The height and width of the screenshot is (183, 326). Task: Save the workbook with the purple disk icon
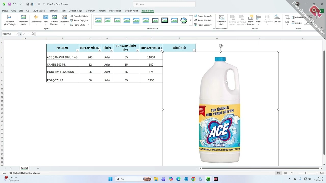(x=9, y=4)
